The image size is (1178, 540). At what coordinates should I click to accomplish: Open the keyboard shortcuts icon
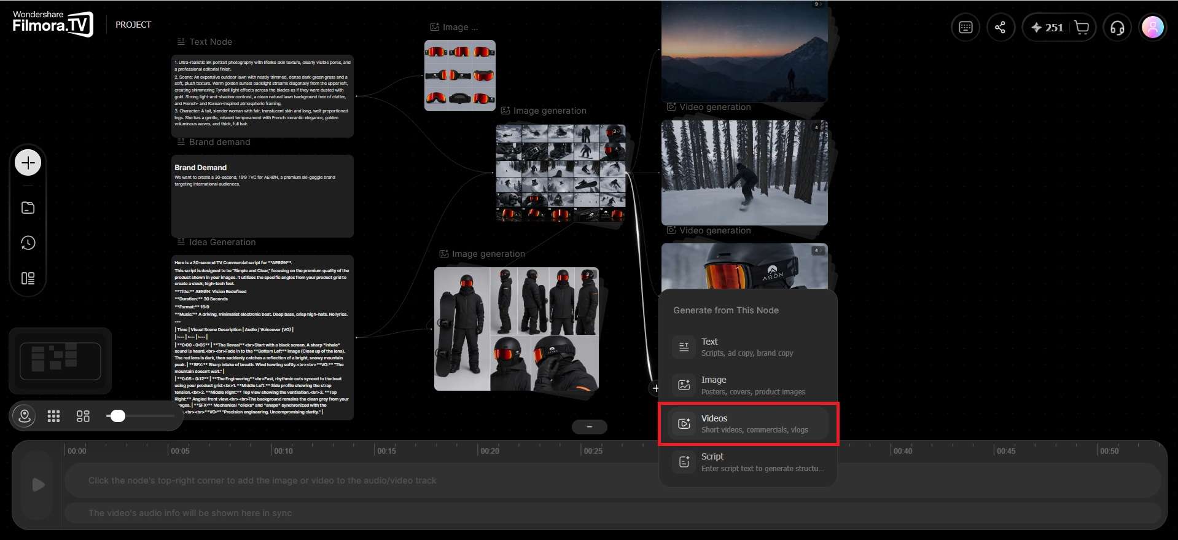tap(965, 28)
